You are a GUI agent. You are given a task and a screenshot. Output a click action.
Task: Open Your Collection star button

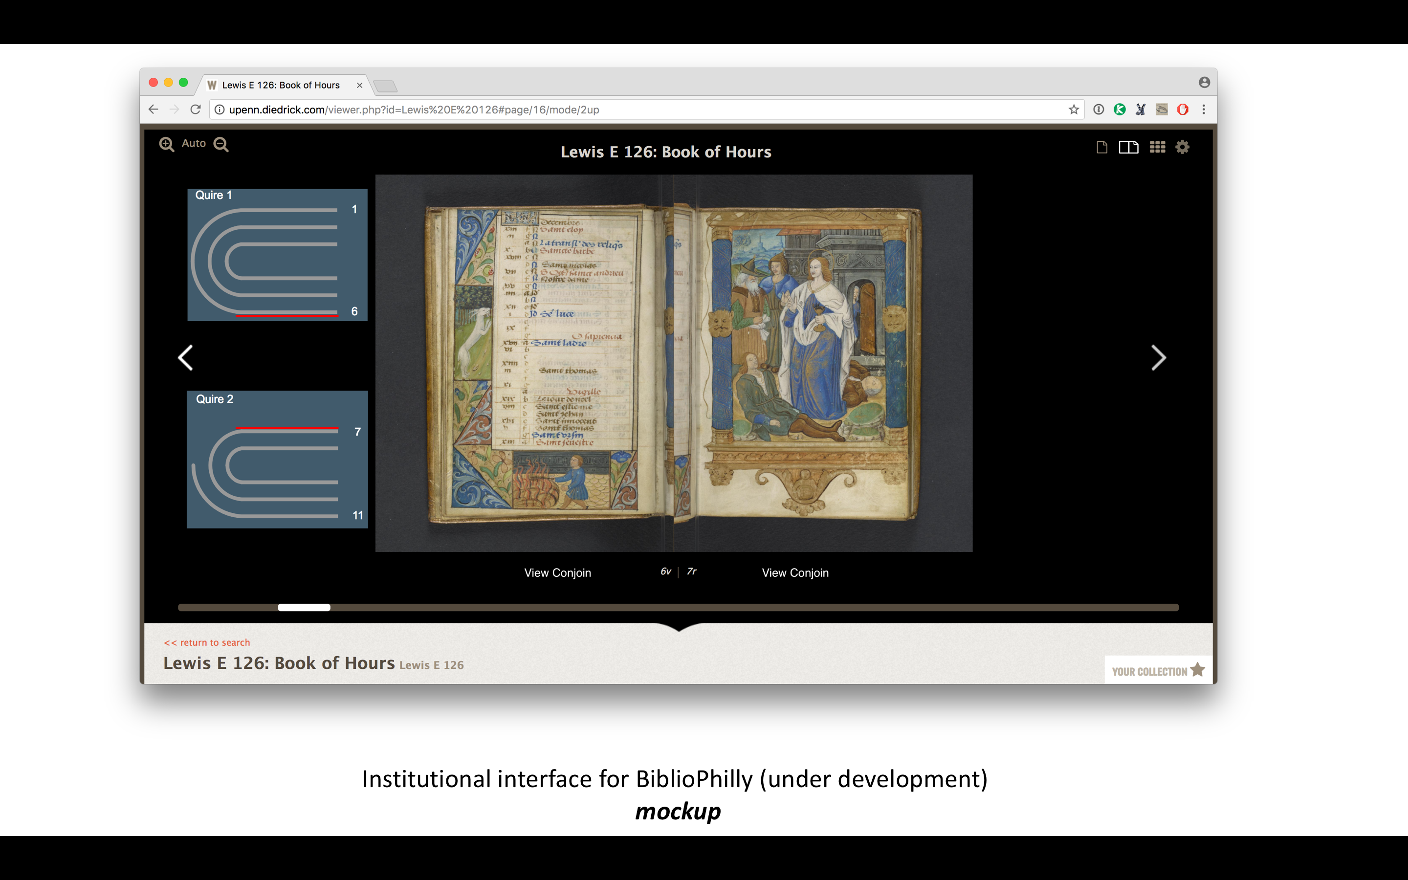click(1158, 670)
